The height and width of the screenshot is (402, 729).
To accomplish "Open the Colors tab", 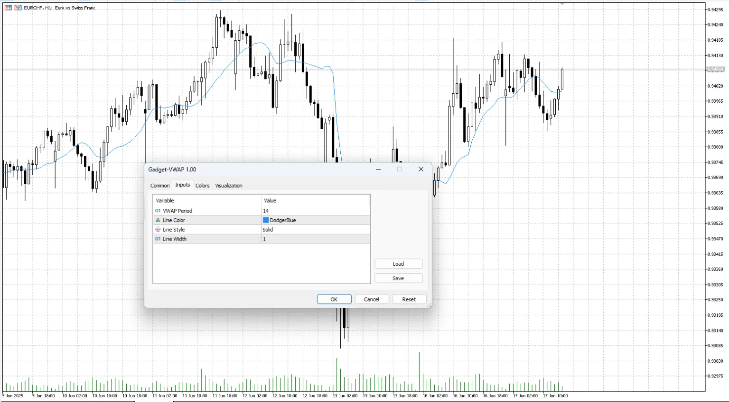I will click(x=202, y=186).
